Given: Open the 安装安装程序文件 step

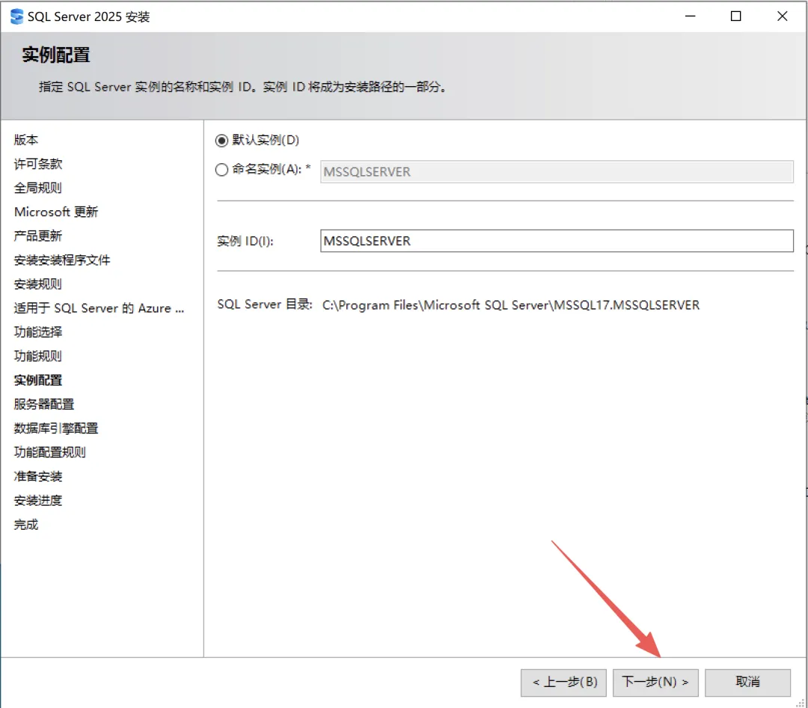Looking at the screenshot, I should (62, 260).
